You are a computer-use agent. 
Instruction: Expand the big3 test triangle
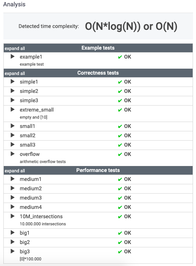pyautogui.click(x=13, y=251)
